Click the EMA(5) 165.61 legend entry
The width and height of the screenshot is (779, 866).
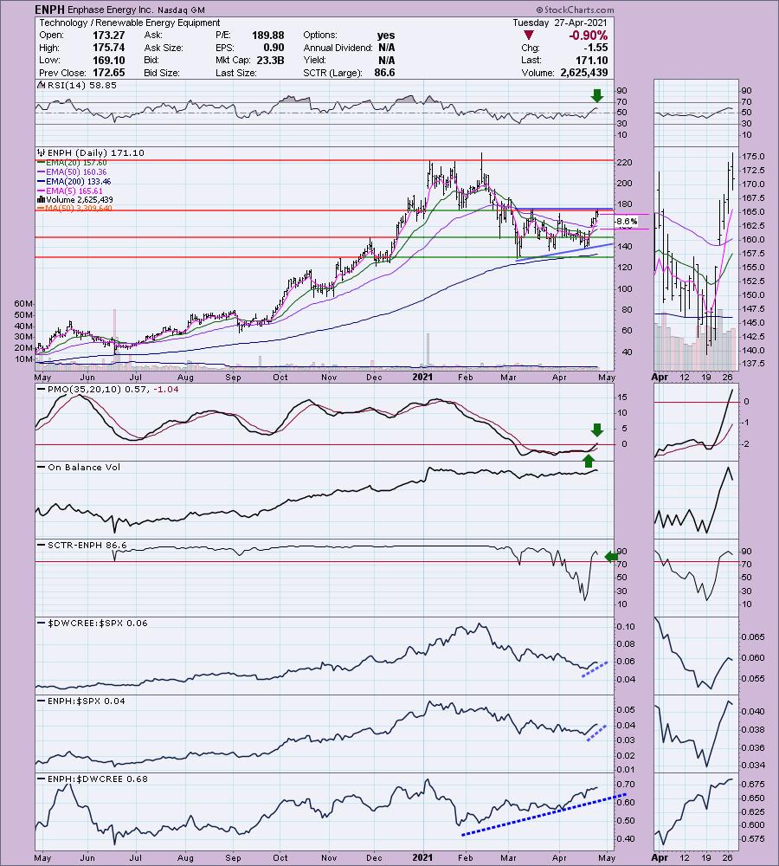[x=74, y=191]
